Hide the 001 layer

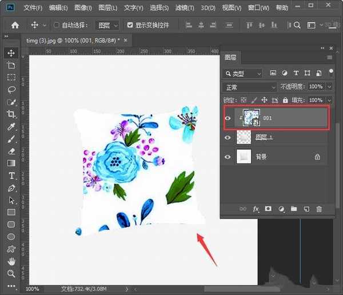click(228, 118)
